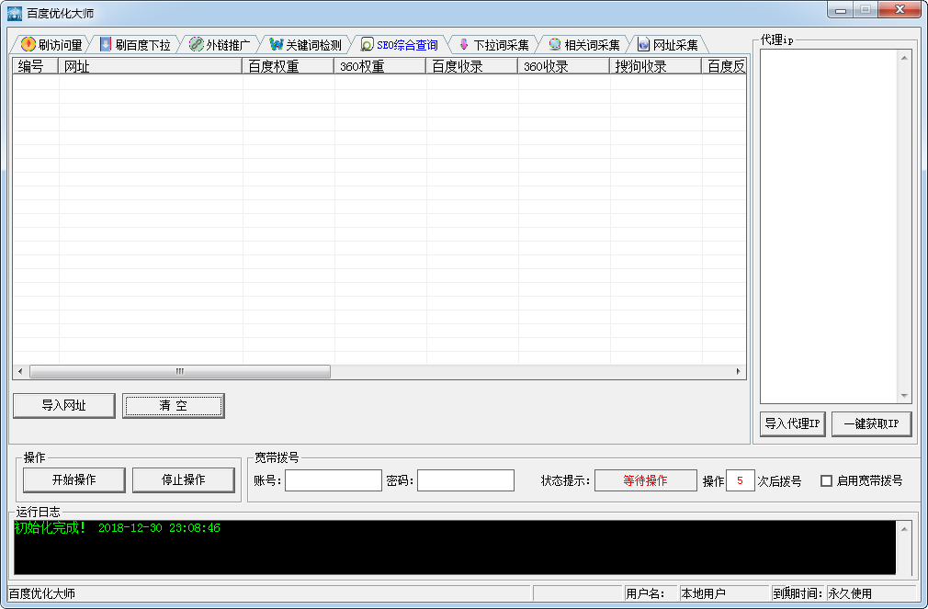Open the 网址采集 tab
Viewport: 928px width, 609px height.
pyautogui.click(x=668, y=44)
